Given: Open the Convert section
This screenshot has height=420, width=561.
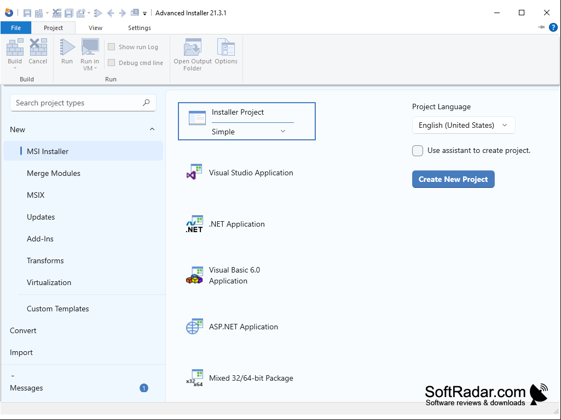Looking at the screenshot, I should tap(23, 330).
